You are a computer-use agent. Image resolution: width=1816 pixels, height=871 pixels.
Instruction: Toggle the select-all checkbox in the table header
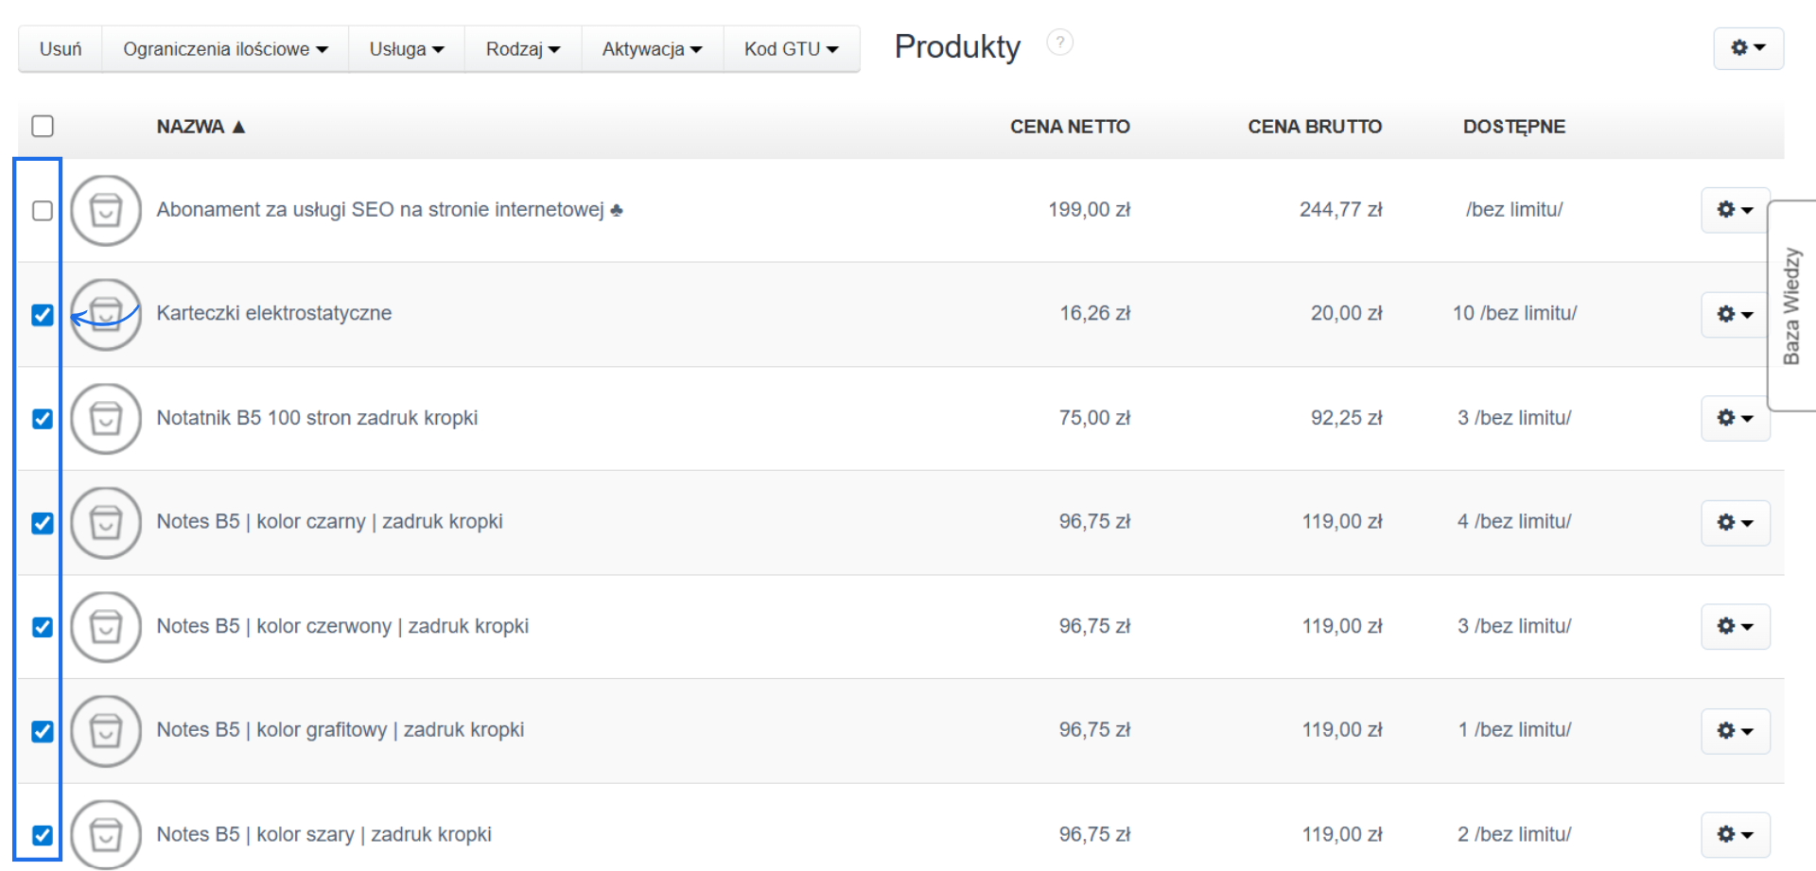(43, 126)
